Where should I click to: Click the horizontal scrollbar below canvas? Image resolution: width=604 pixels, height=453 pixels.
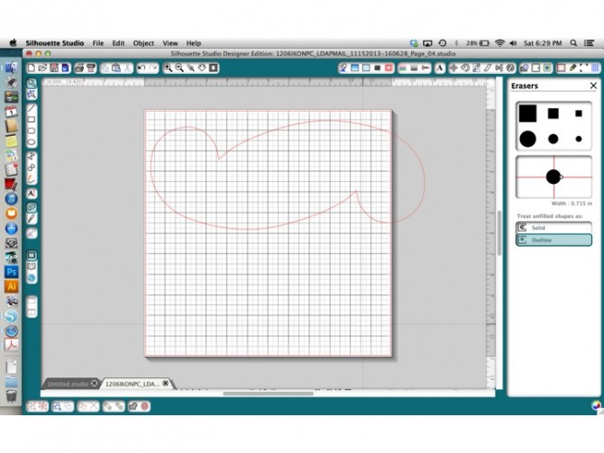click(x=268, y=394)
